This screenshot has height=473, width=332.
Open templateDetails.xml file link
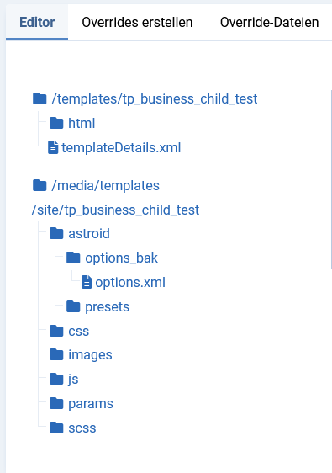pyautogui.click(x=121, y=148)
